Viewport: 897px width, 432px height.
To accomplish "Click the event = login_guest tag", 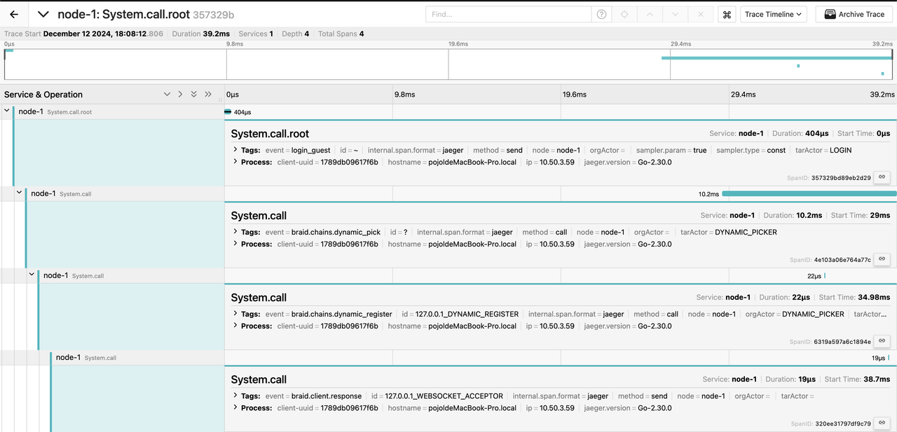I will pos(298,150).
